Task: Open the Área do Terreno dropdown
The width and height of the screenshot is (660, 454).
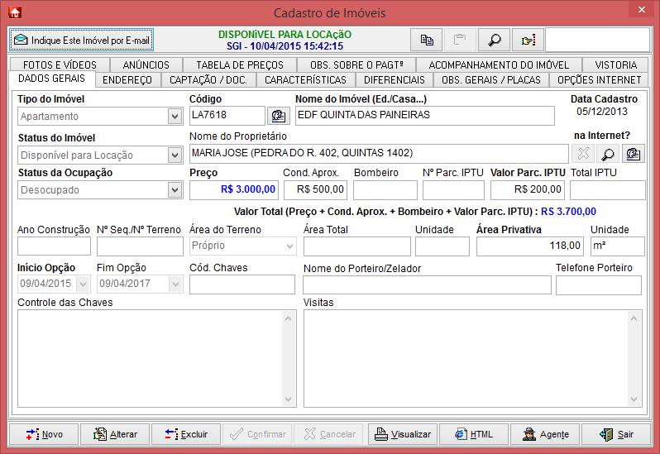Action: click(x=289, y=246)
